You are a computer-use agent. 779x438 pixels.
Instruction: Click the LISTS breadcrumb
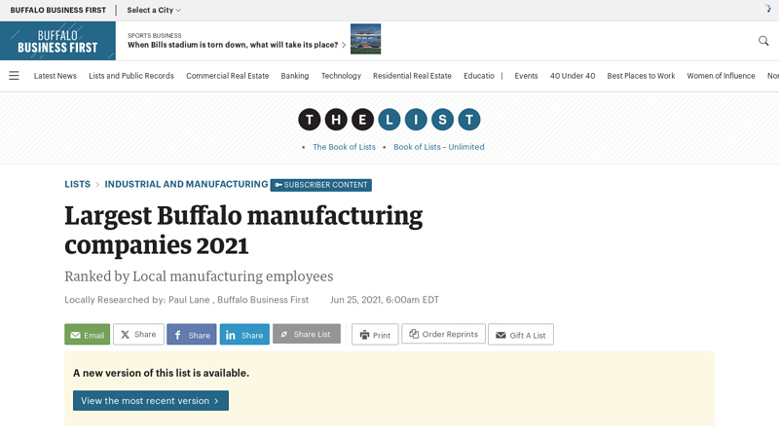click(78, 184)
